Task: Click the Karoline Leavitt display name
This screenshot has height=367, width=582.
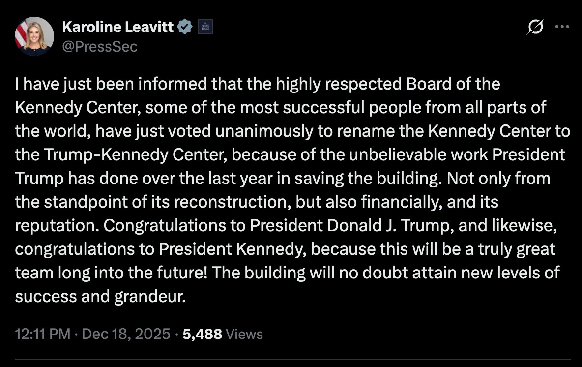Action: 118,27
